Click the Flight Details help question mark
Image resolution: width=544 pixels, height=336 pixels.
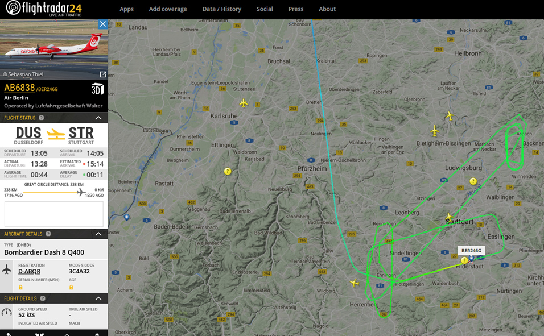coord(43,298)
